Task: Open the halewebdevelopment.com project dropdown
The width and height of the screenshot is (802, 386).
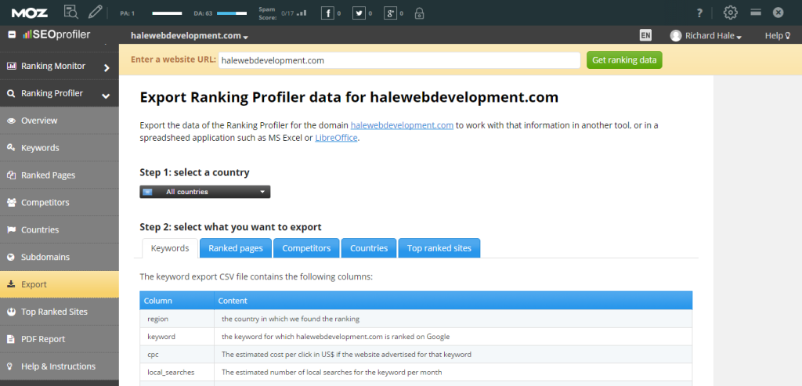Action: click(189, 36)
